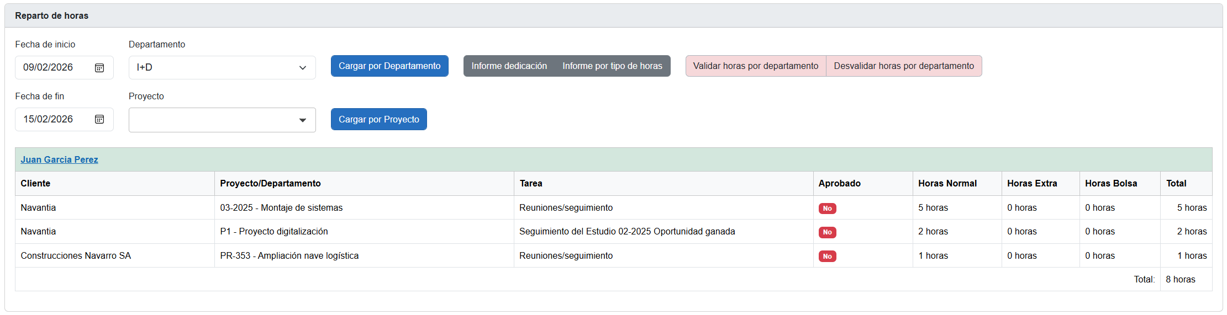This screenshot has height=315, width=1227.
Task: Expand the Departamento dropdown showing I+D
Action: tap(222, 68)
